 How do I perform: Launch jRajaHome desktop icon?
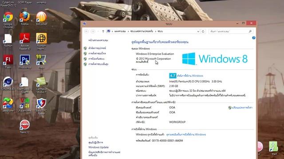point(25,105)
